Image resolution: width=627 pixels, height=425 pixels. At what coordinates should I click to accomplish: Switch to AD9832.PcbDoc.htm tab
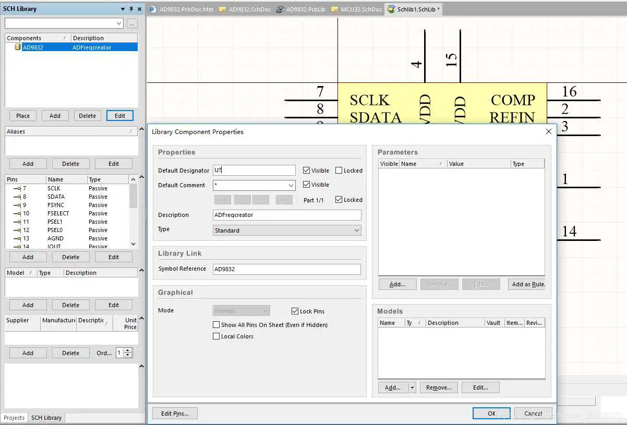(x=182, y=9)
